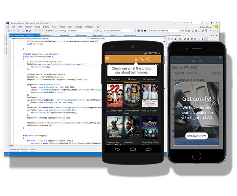
Task: Open the TEST menu
Action: [69, 27]
